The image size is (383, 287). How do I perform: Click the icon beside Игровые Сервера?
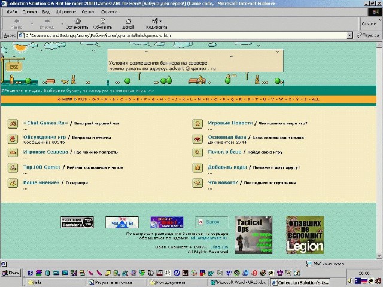point(13,153)
